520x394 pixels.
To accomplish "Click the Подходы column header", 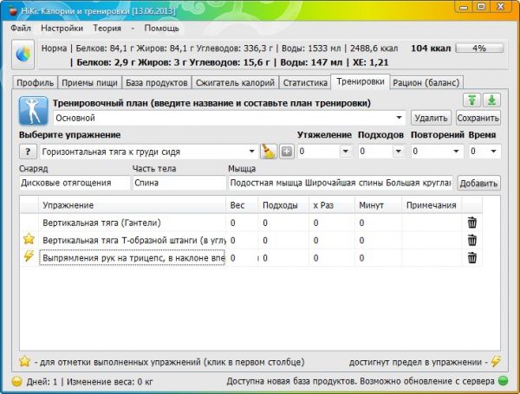I will pos(283,205).
